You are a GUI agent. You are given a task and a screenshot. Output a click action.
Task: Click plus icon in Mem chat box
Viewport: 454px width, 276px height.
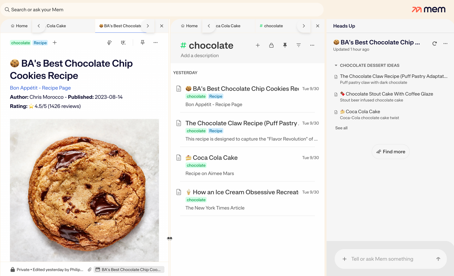point(344,259)
